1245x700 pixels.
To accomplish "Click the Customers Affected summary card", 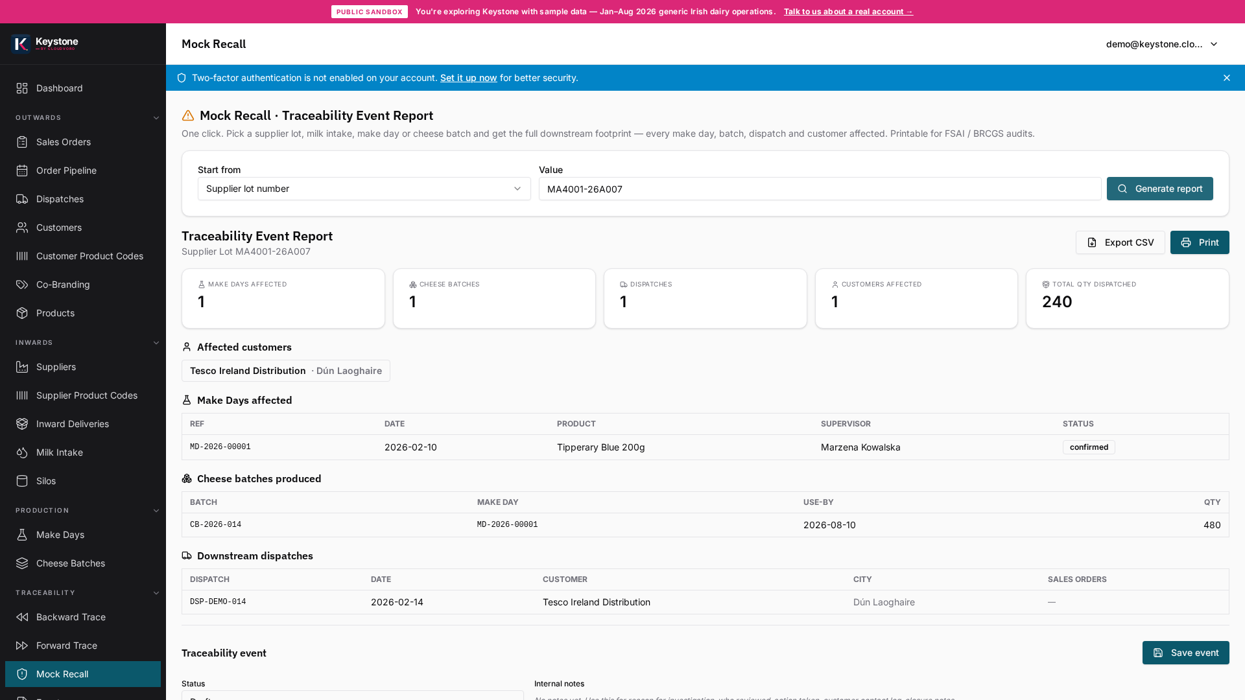I will (x=916, y=298).
